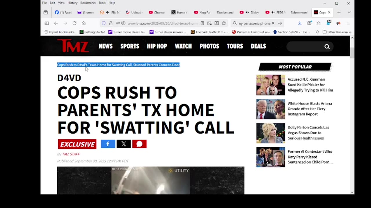Open a new tab with plus
The image size is (371, 208).
coord(339,12)
